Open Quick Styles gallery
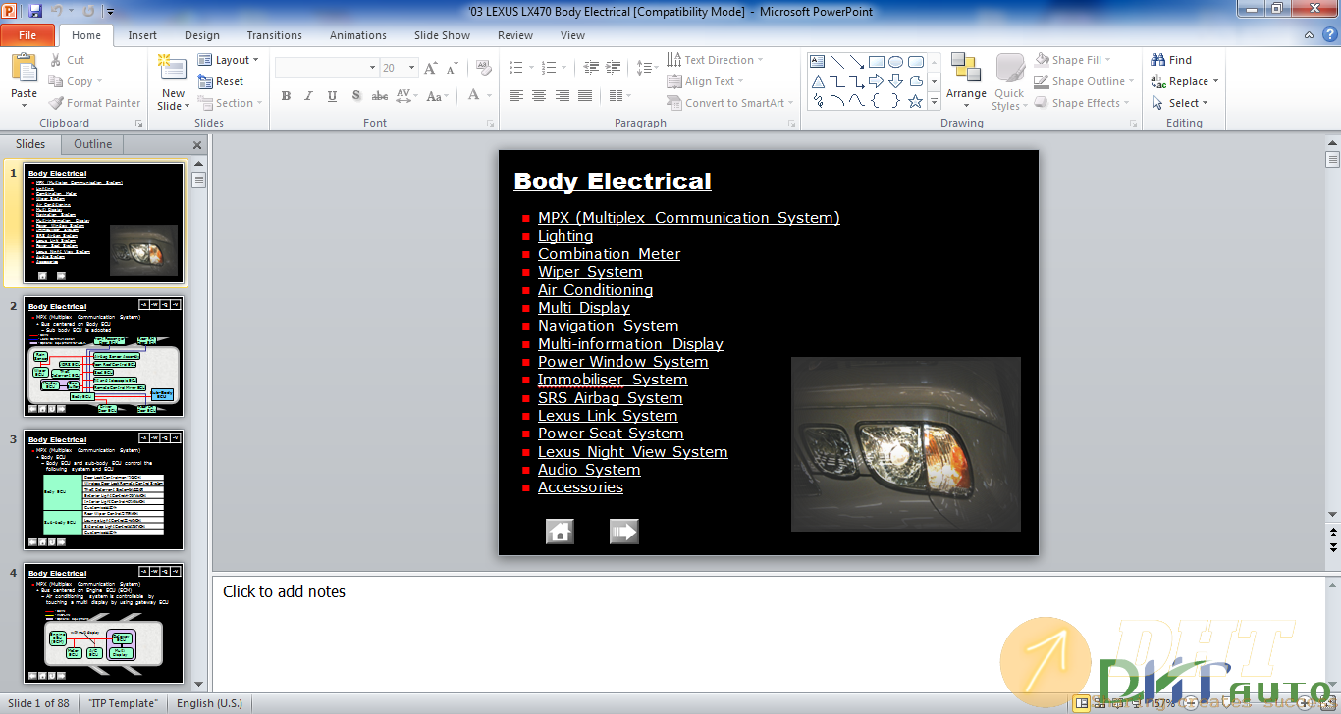 [1009, 80]
